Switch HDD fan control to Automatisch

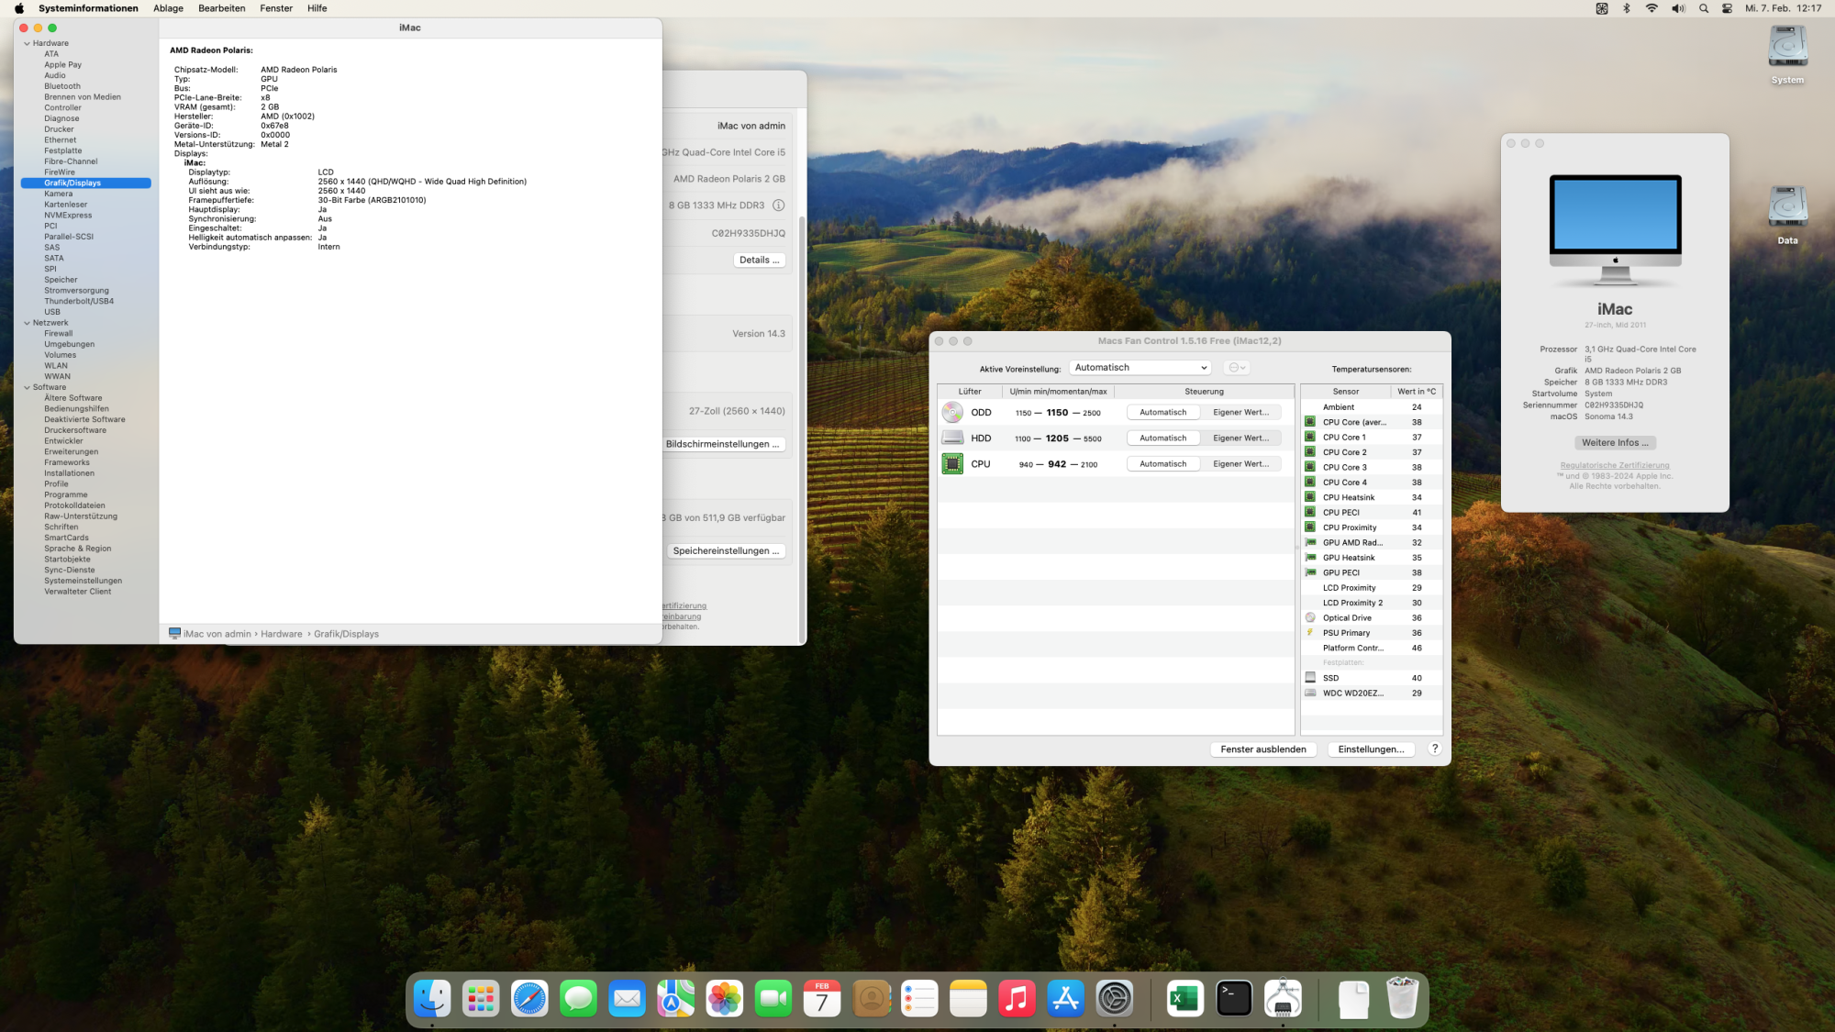[1162, 438]
